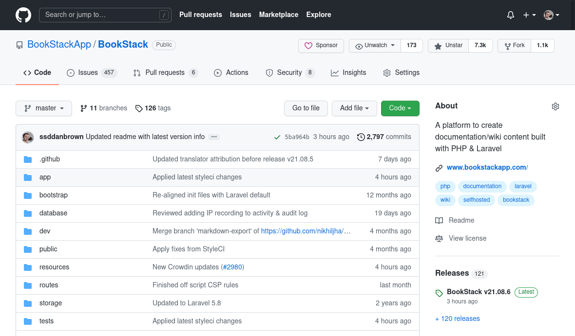Focus the Search or jump to field
Screen dimensions: 575x336
coord(105,15)
